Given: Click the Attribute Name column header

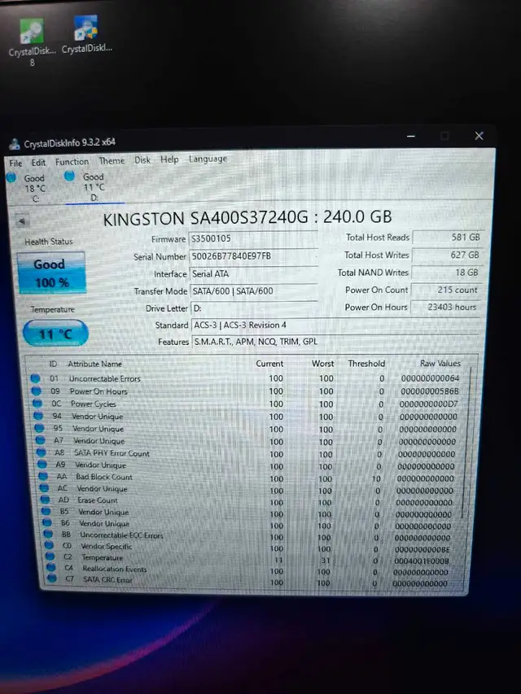Looking at the screenshot, I should [x=94, y=364].
